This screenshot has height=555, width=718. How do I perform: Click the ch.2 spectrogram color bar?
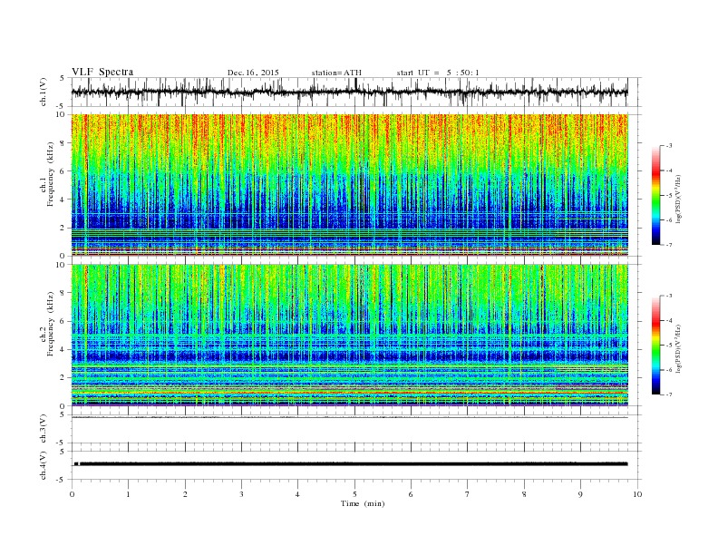tap(655, 345)
